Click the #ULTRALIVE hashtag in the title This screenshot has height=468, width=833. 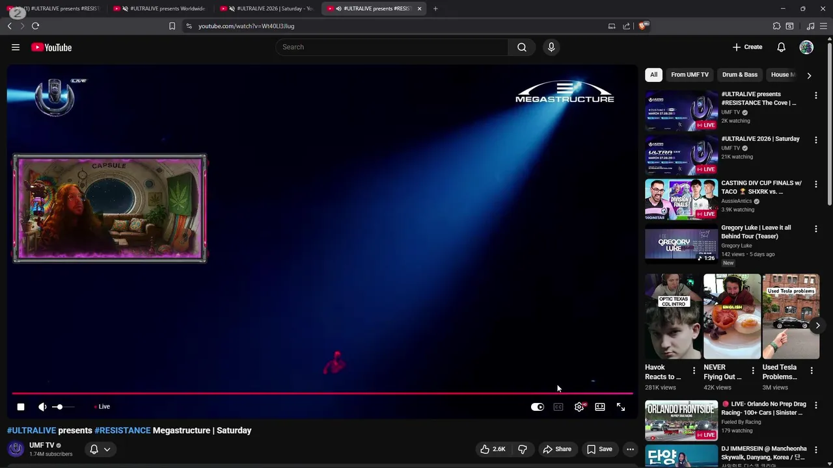(x=31, y=430)
